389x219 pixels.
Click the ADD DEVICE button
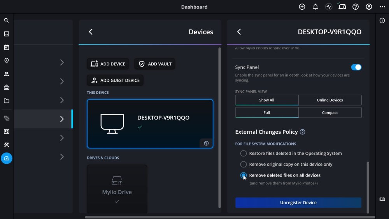(x=108, y=64)
